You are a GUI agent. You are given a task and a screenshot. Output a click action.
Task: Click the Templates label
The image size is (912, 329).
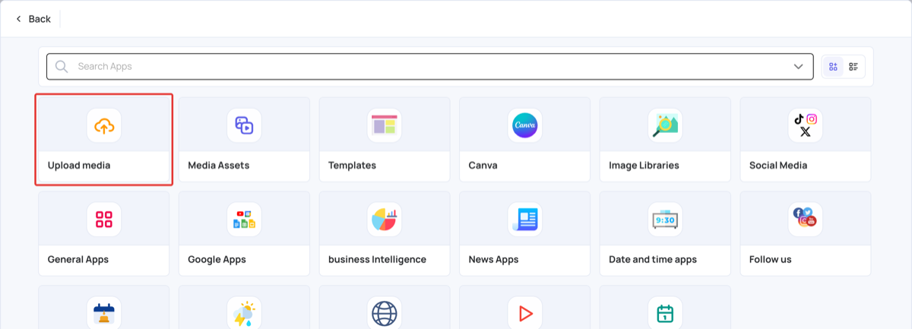(352, 165)
